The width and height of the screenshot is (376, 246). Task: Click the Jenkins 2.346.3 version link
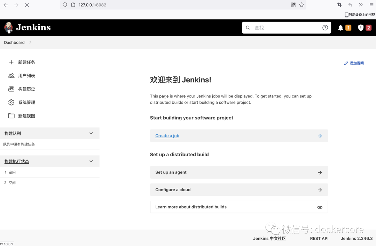(x=357, y=238)
